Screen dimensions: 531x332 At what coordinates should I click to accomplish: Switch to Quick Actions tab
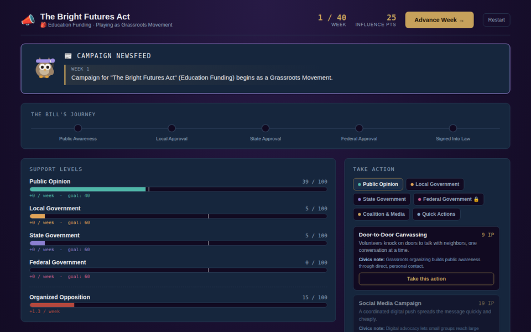pos(436,214)
